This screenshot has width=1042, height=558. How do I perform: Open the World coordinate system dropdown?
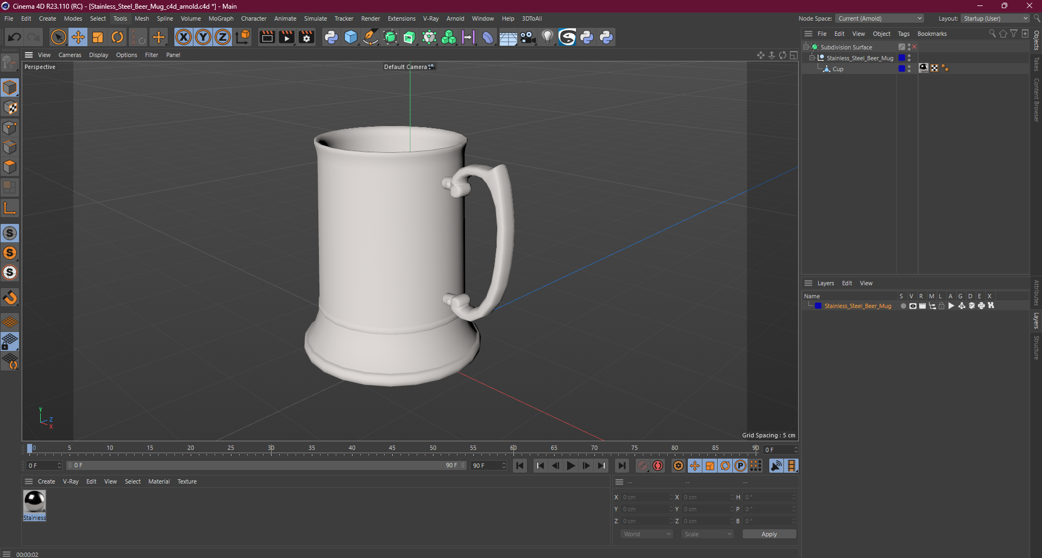[x=646, y=534]
